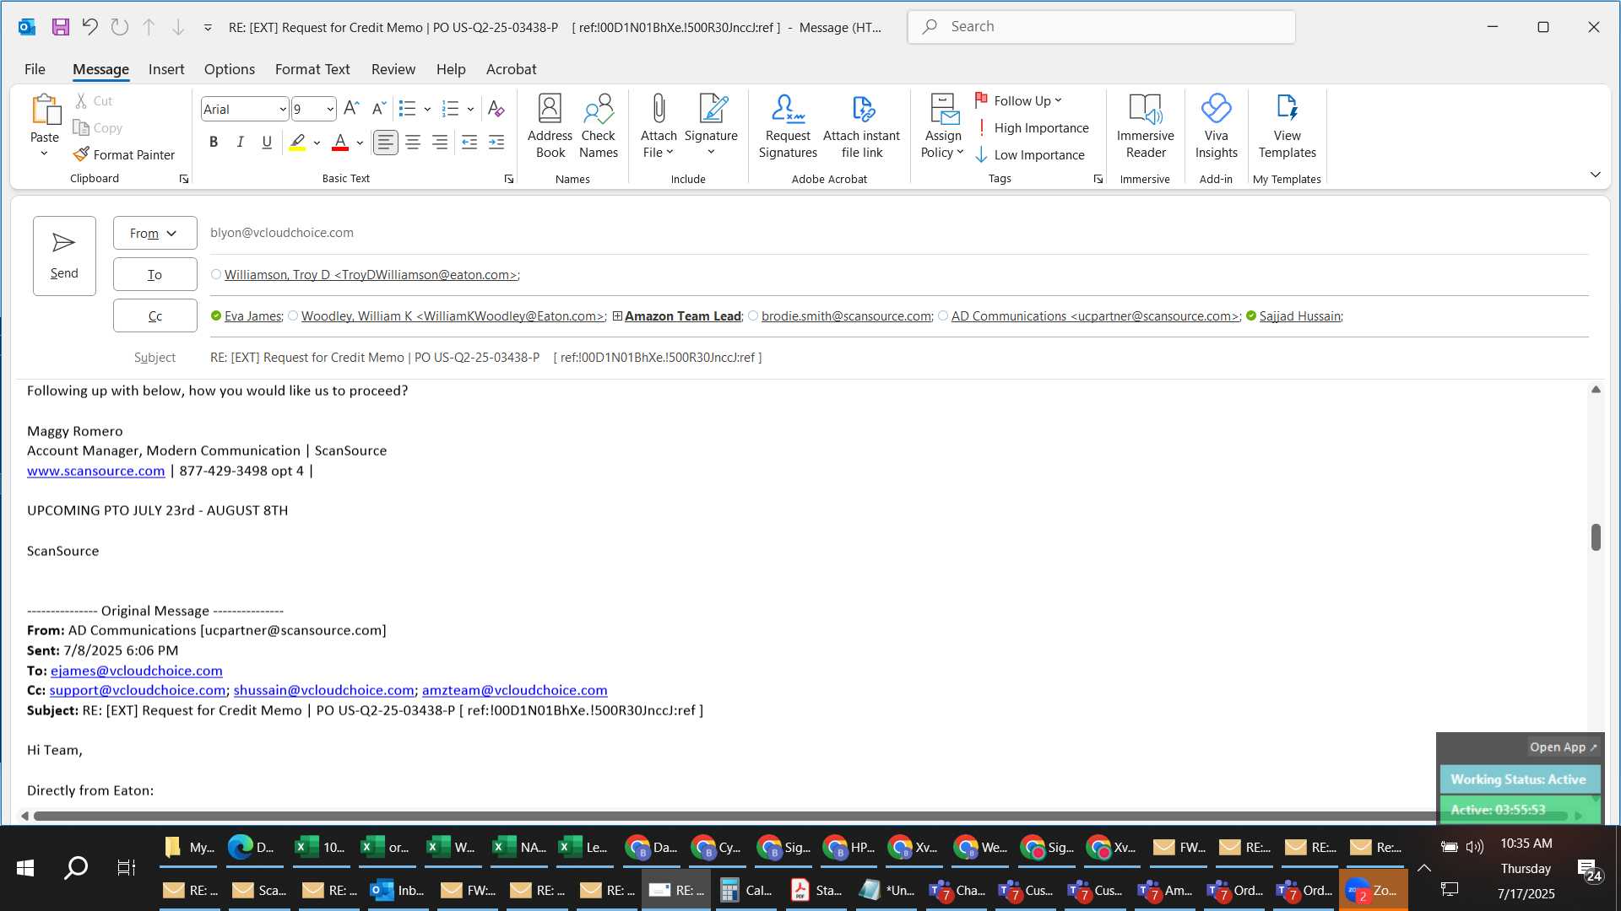Open font color dropdown arrow

click(x=360, y=143)
